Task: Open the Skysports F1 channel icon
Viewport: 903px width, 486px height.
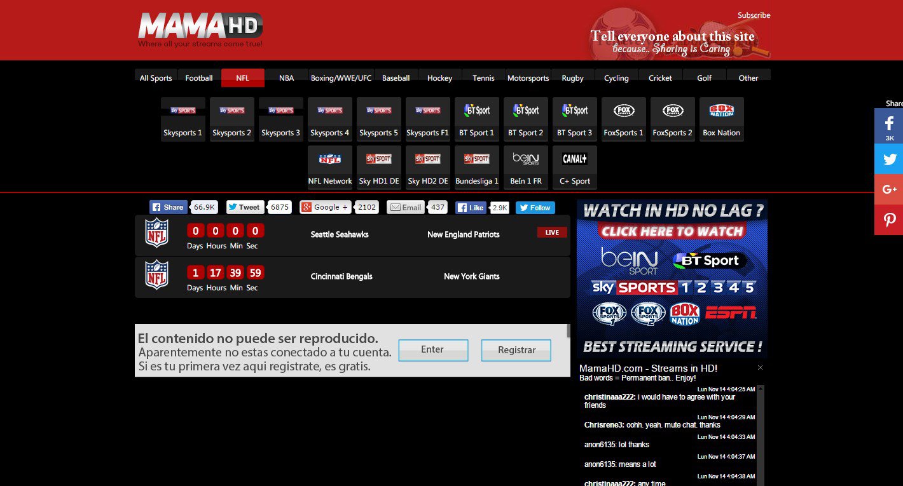Action: [x=428, y=119]
